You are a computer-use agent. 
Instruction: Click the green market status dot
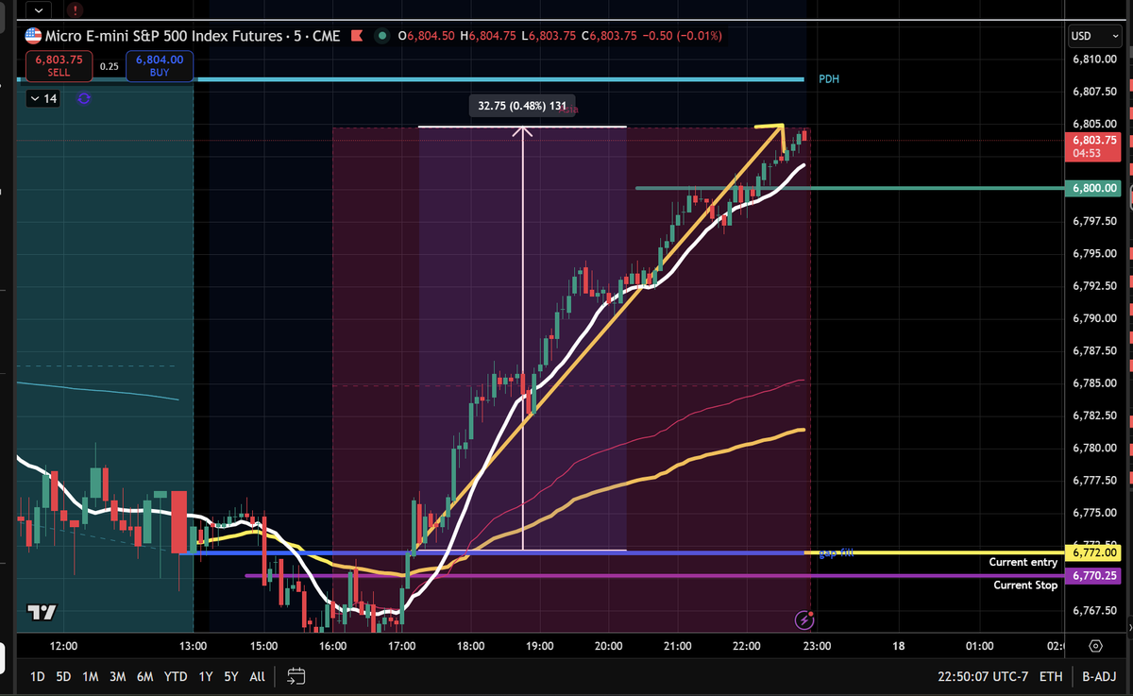point(381,36)
